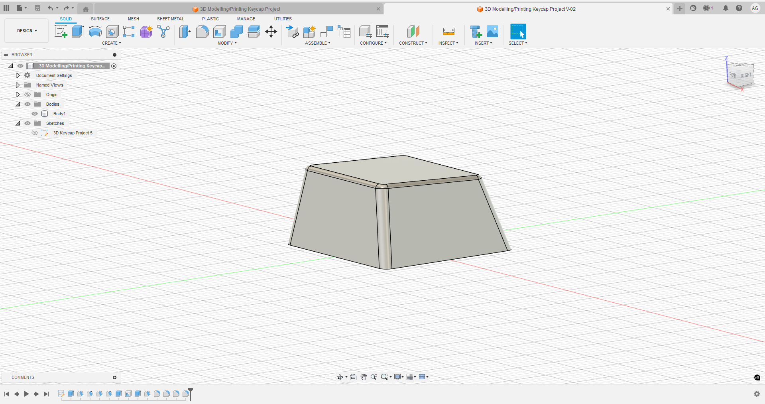This screenshot has height=404, width=765.
Task: Open the DESIGN workspace dropdown
Action: (x=27, y=31)
